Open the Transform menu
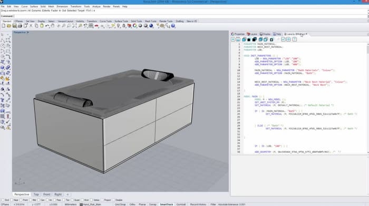The height and width of the screenshot is (206, 369). click(76, 7)
